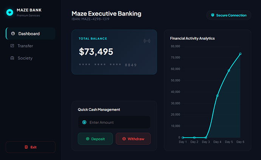This screenshot has width=261, height=160.
Task: Exit the banking interface
Action: (x=31, y=147)
